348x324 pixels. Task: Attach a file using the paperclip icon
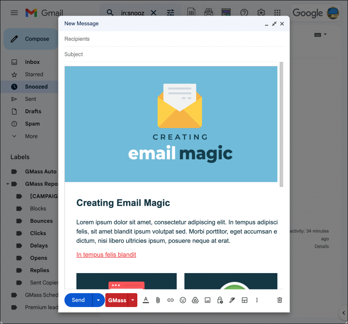158,300
